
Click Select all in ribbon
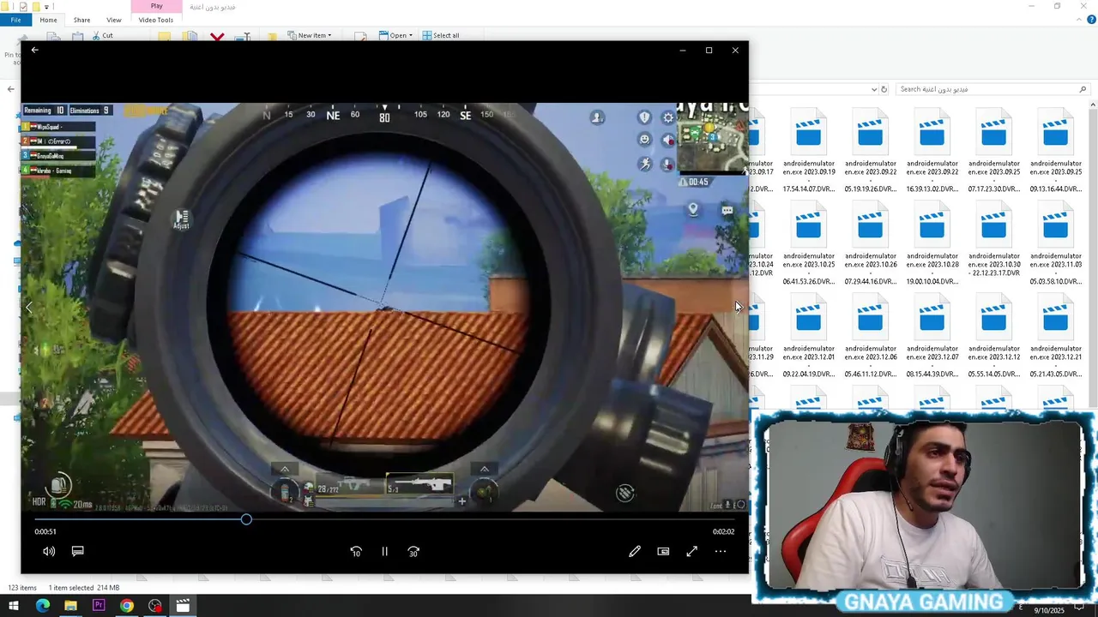(441, 35)
